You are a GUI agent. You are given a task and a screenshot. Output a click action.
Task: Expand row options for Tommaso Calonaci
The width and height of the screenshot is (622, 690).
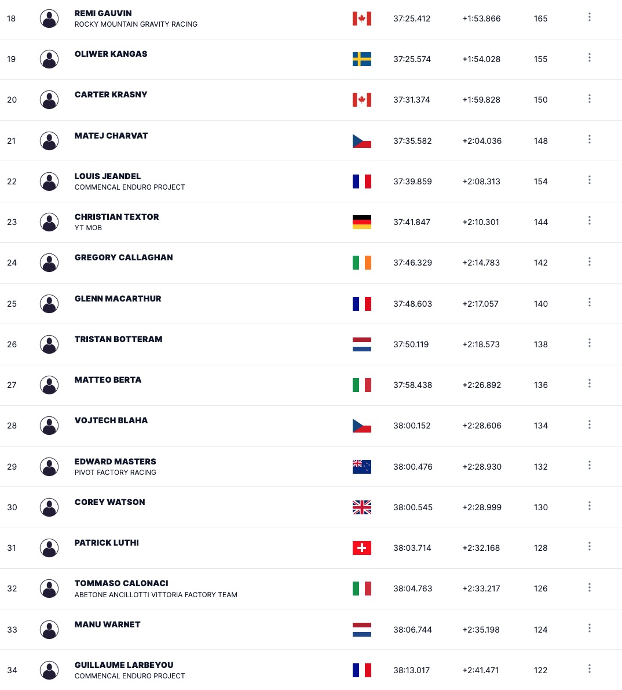(x=590, y=587)
